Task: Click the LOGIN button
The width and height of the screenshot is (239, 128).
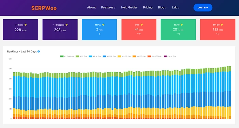Action: coord(203,8)
